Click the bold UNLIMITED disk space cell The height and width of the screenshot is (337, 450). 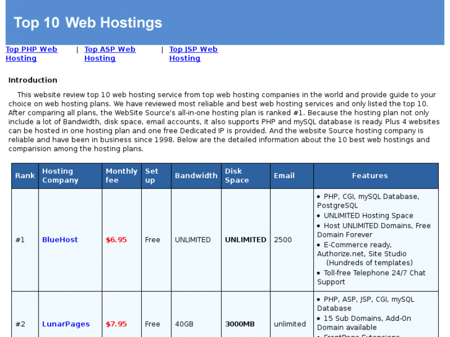tap(246, 240)
